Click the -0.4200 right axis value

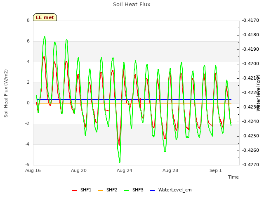coord(250,64)
